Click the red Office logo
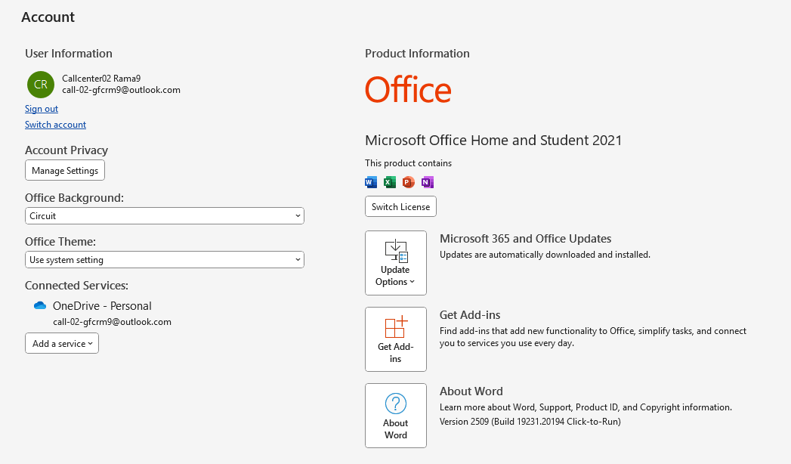 pos(408,90)
